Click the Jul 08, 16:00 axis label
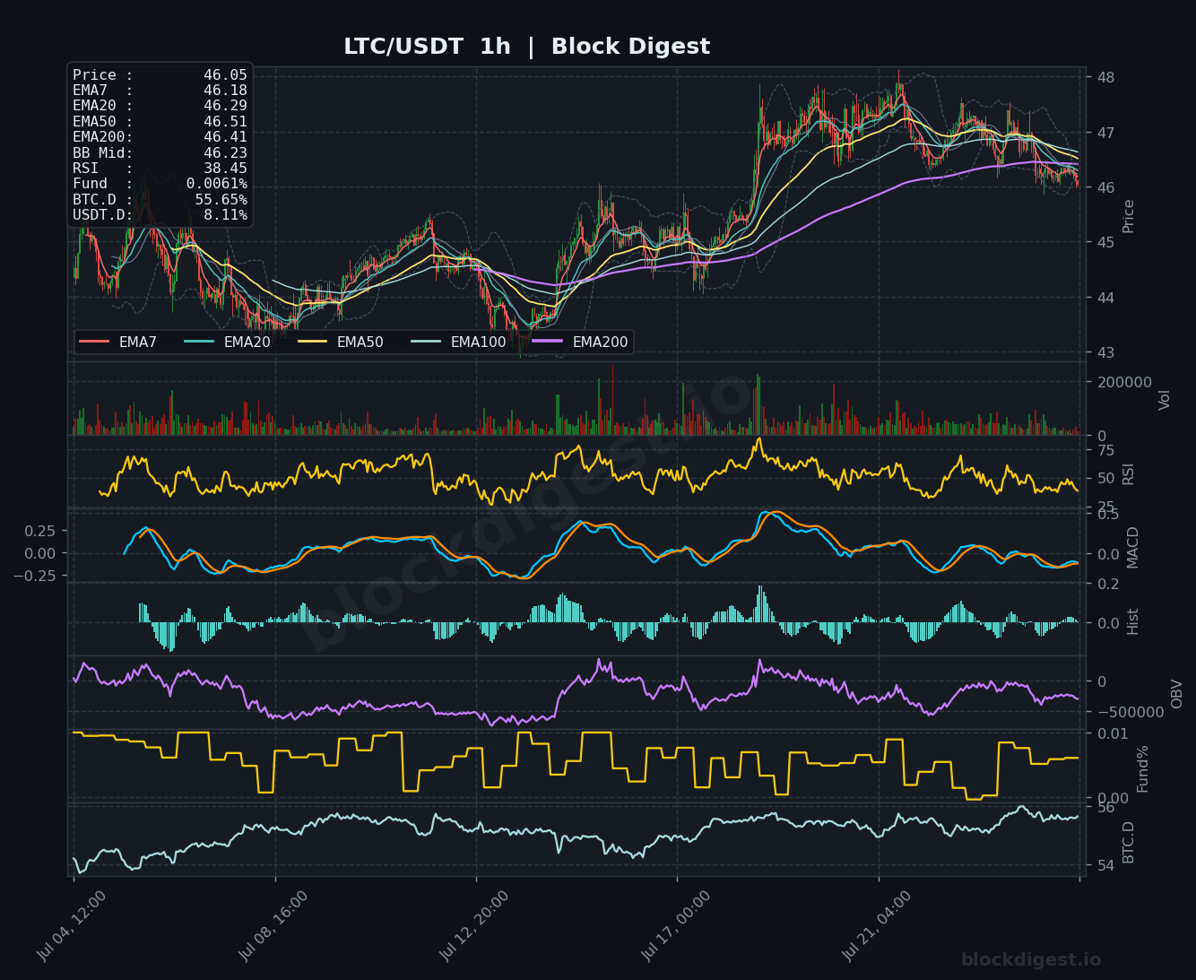 (x=274, y=926)
